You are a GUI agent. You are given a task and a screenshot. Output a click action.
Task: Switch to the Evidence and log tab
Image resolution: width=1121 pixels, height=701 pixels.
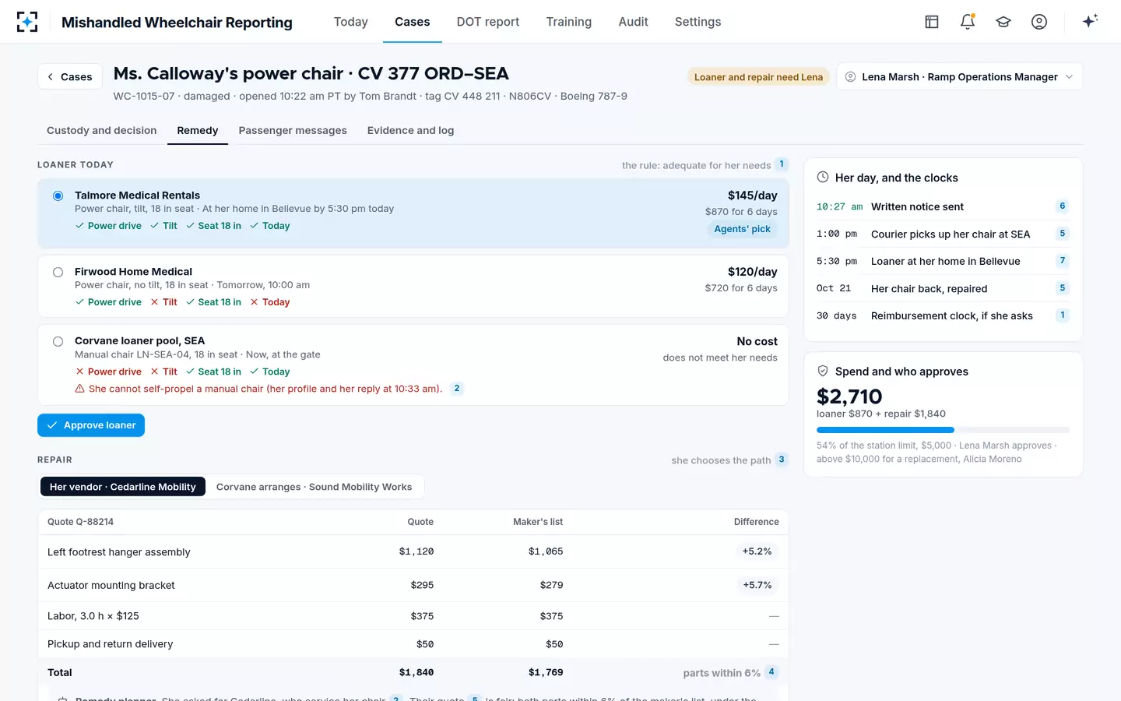410,130
